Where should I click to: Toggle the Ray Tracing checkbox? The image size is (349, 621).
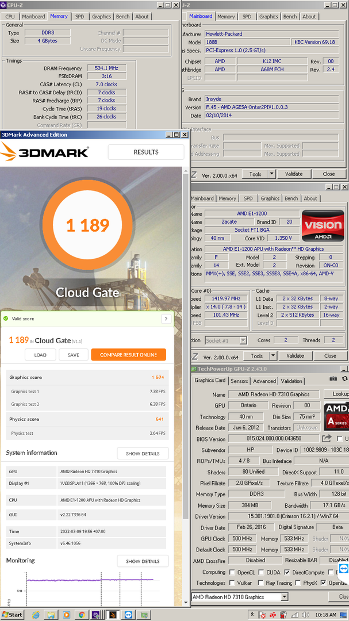point(261,582)
